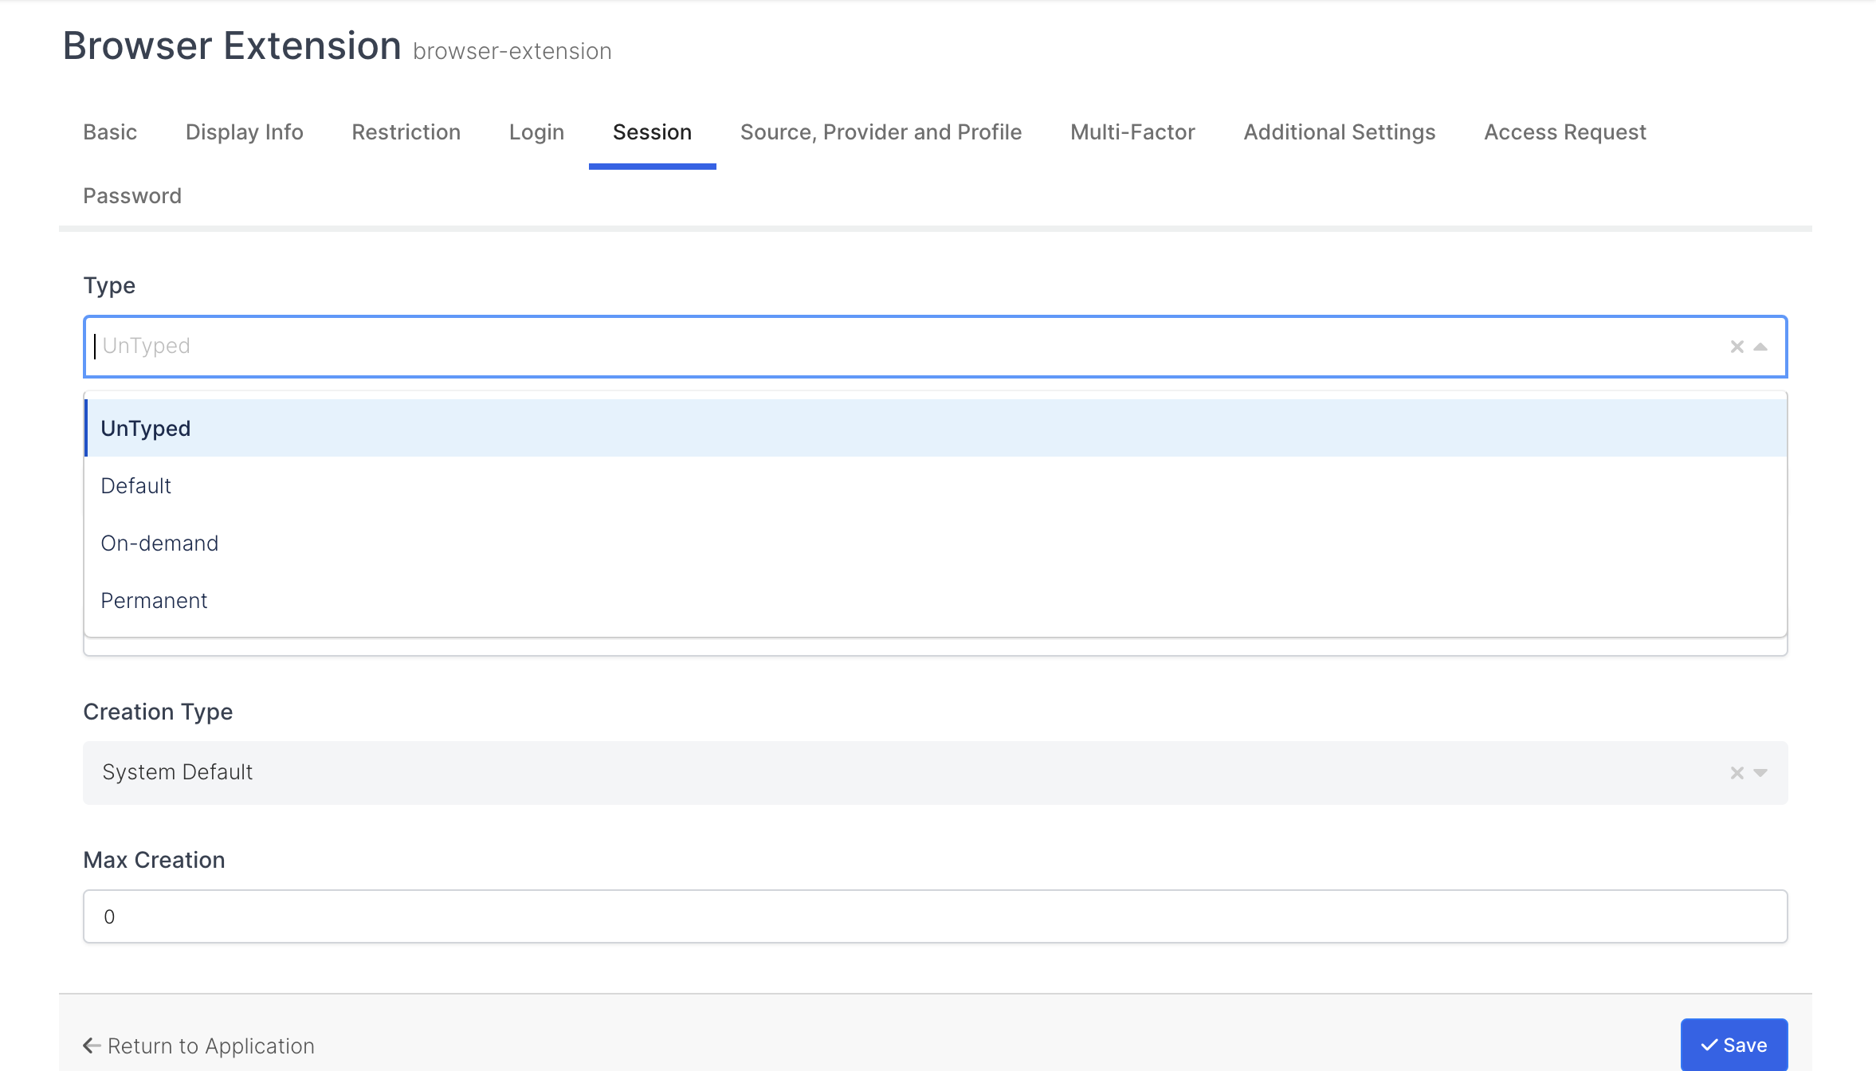Collapse the Type dropdown arrow

pyautogui.click(x=1761, y=347)
